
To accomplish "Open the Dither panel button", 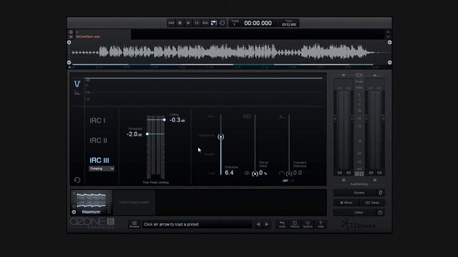I will (356, 213).
